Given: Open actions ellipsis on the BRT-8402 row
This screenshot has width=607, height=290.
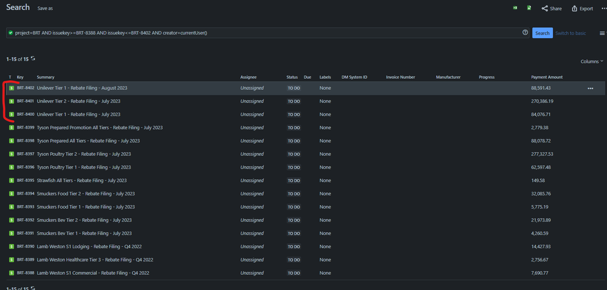Looking at the screenshot, I should [x=590, y=89].
